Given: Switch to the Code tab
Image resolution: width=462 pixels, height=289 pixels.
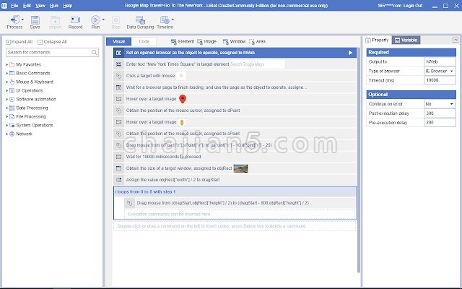Looking at the screenshot, I should click(x=144, y=42).
